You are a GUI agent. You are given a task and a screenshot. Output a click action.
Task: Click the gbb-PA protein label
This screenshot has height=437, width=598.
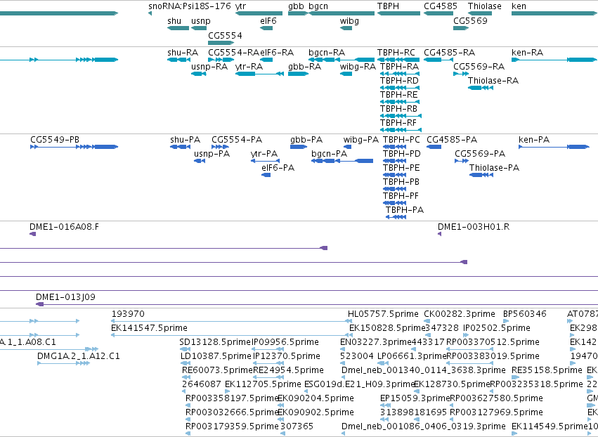click(x=306, y=140)
